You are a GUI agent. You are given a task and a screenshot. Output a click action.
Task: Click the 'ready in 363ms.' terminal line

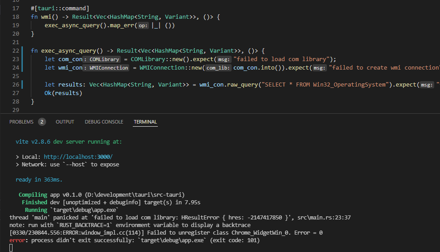coord(39,179)
